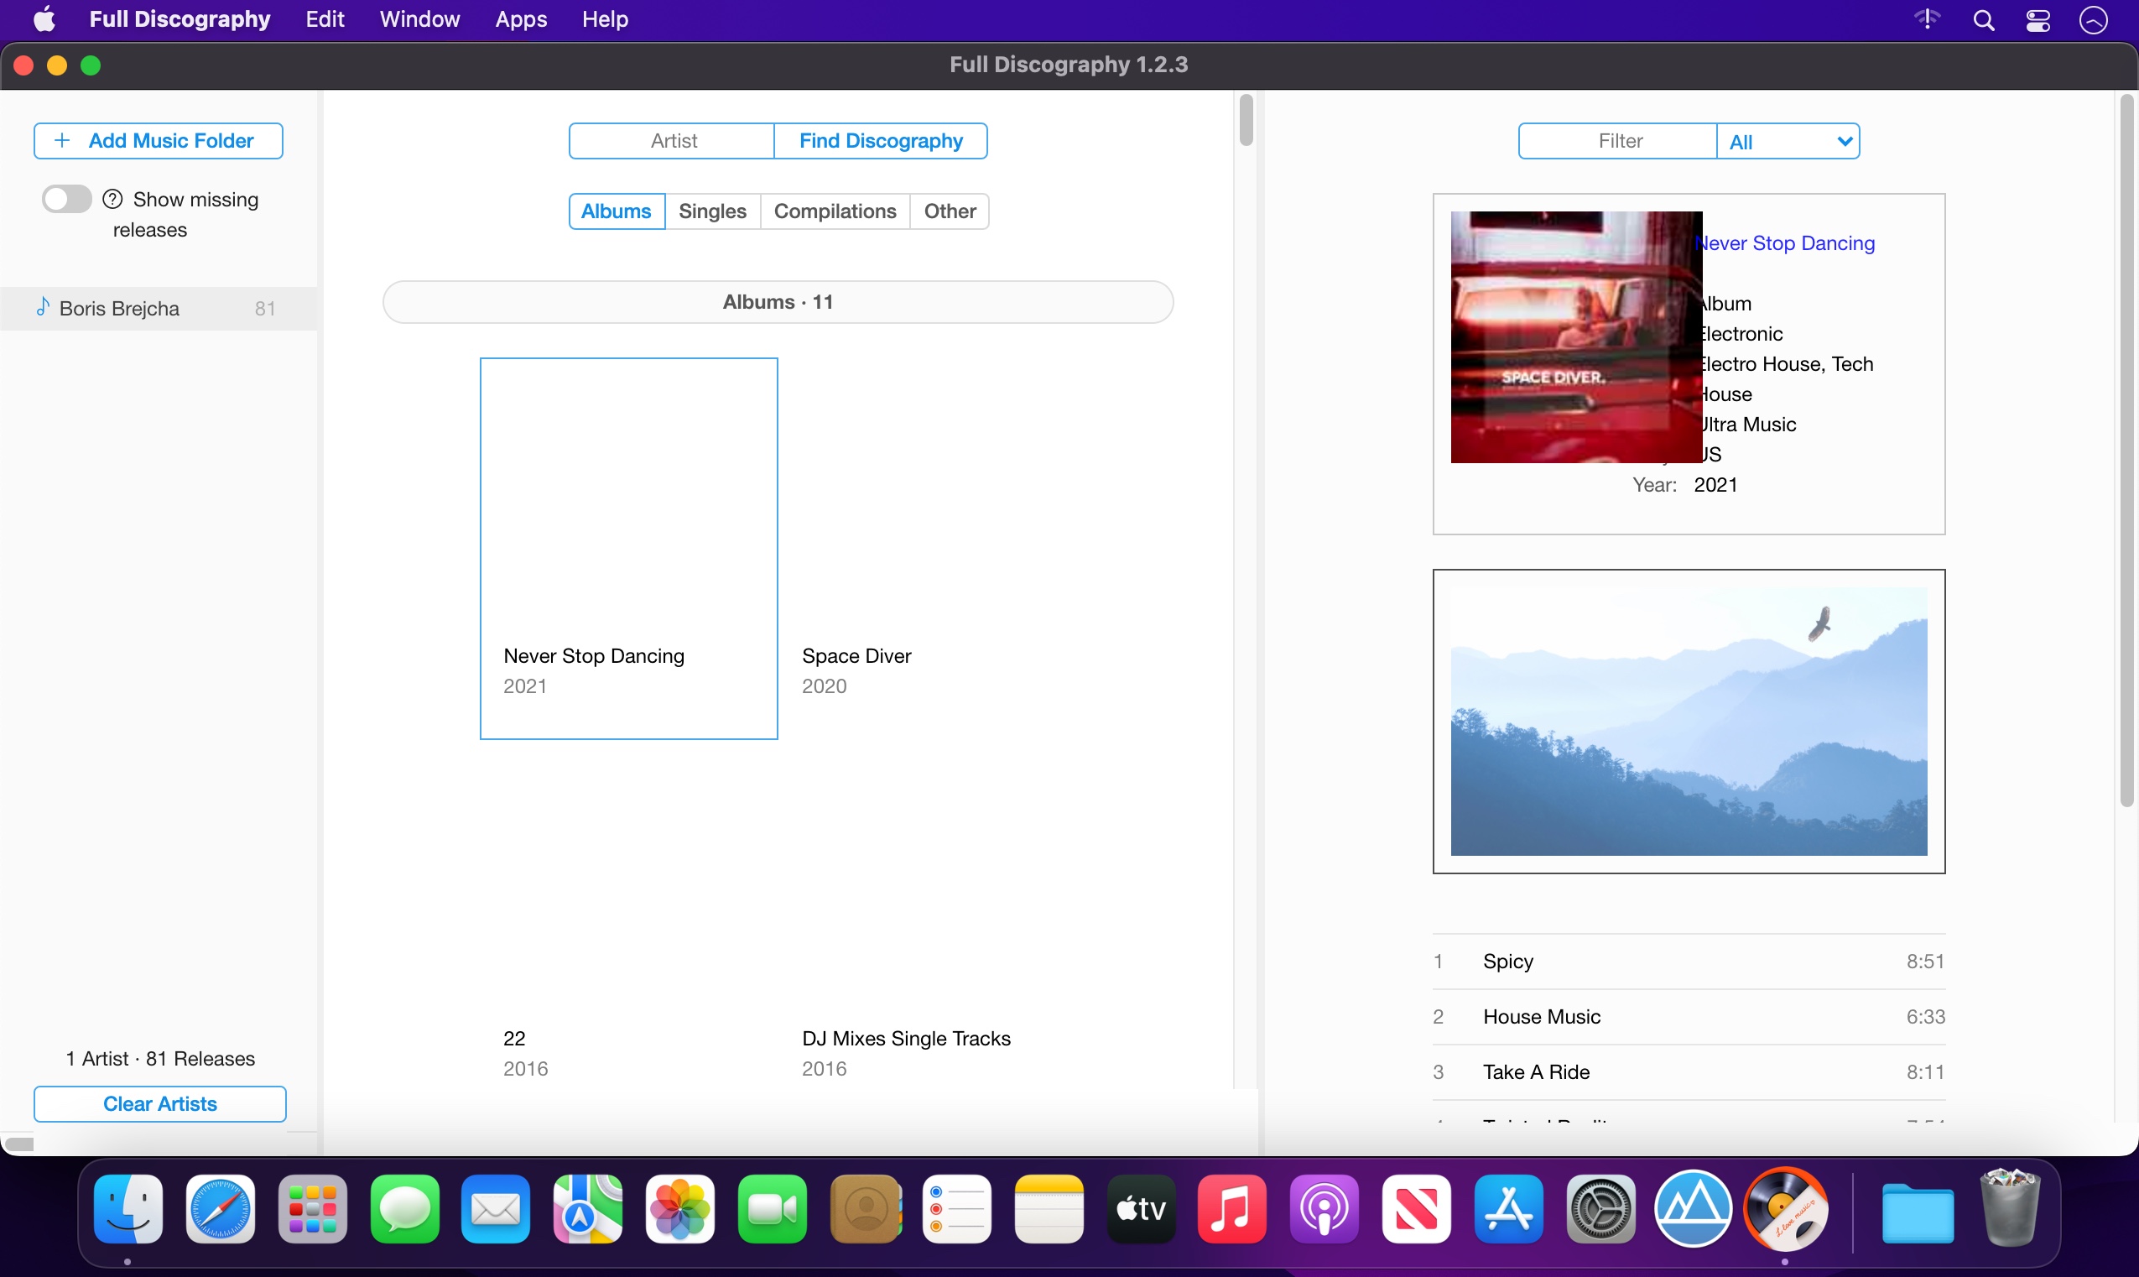
Task: Open Podcasts from the dock
Action: pos(1325,1209)
